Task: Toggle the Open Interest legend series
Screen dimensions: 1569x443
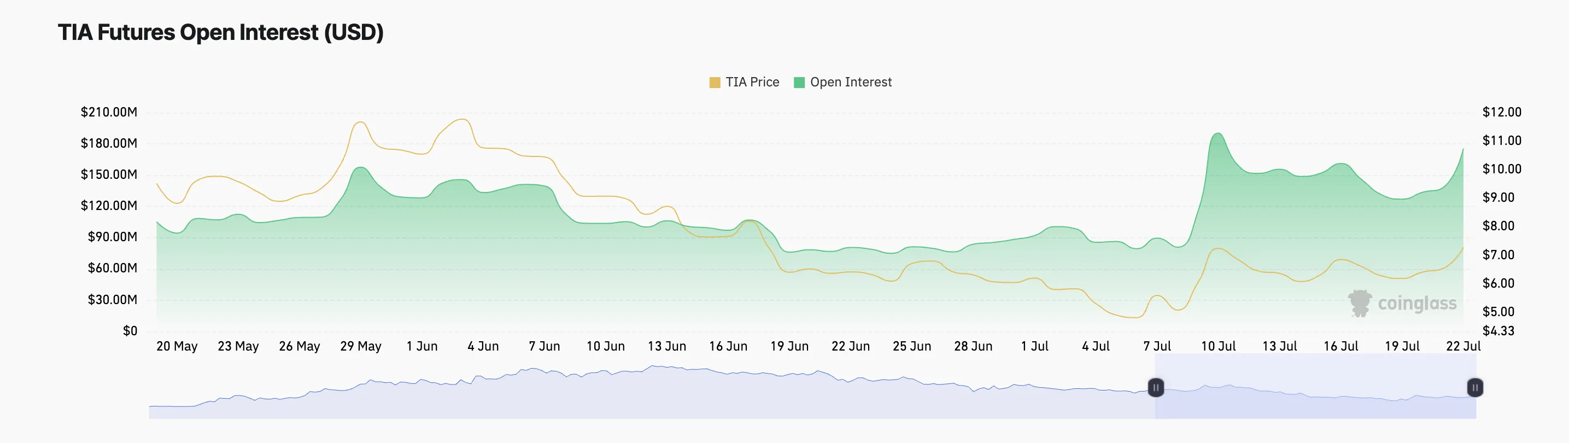Action: point(842,82)
